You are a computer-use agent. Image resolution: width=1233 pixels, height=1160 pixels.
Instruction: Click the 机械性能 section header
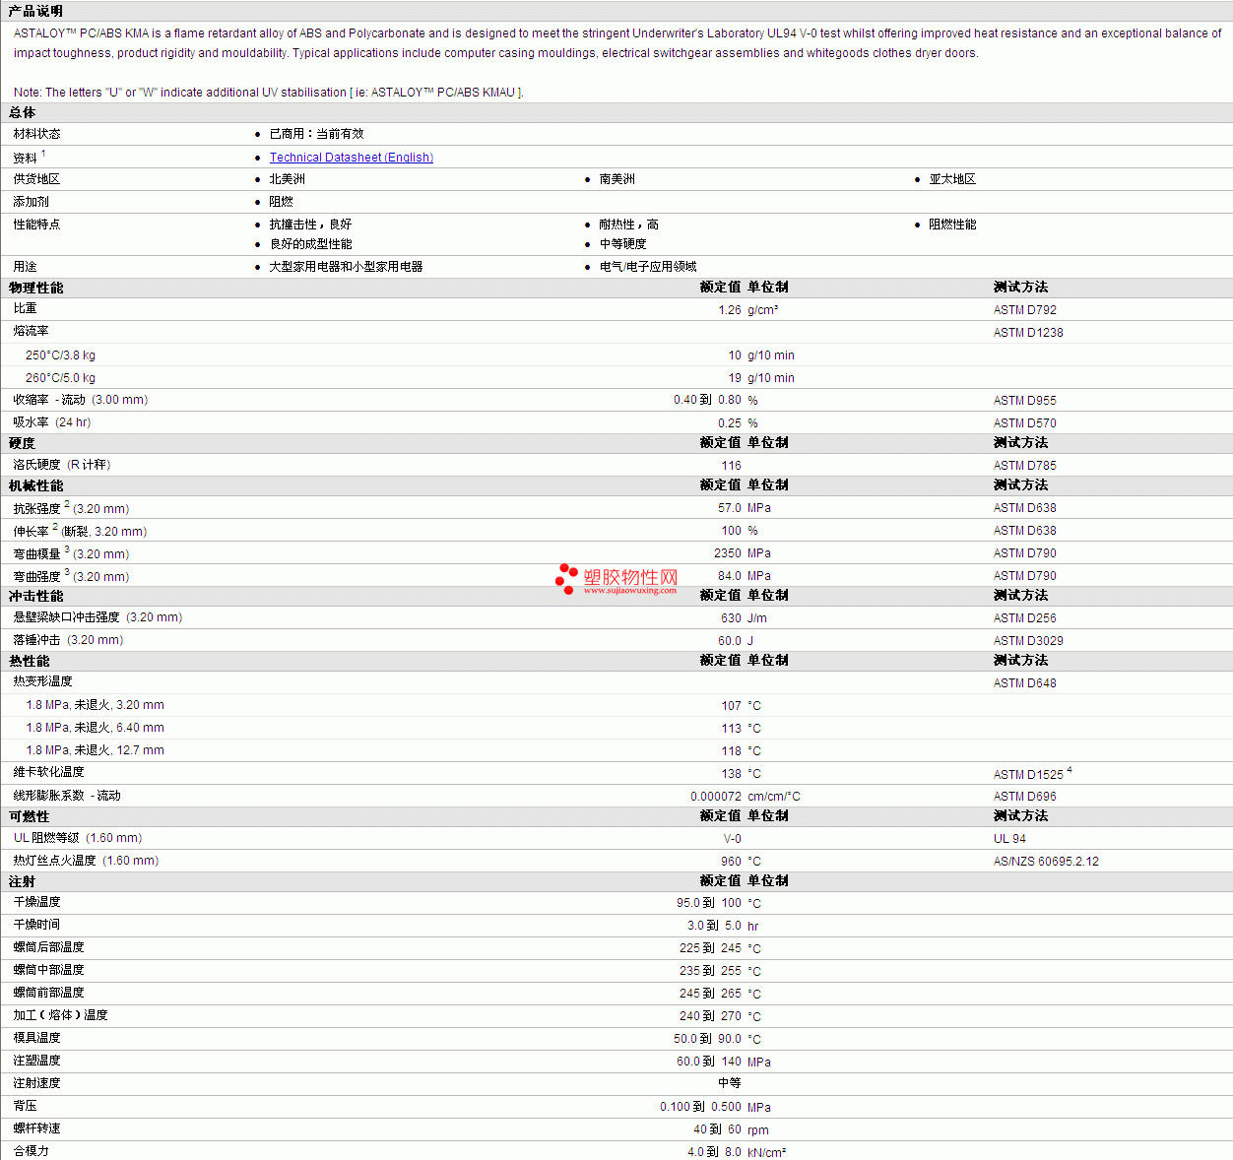(36, 486)
